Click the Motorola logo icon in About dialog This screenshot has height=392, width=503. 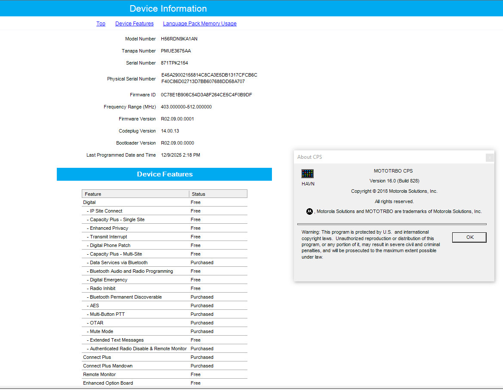pos(309,211)
